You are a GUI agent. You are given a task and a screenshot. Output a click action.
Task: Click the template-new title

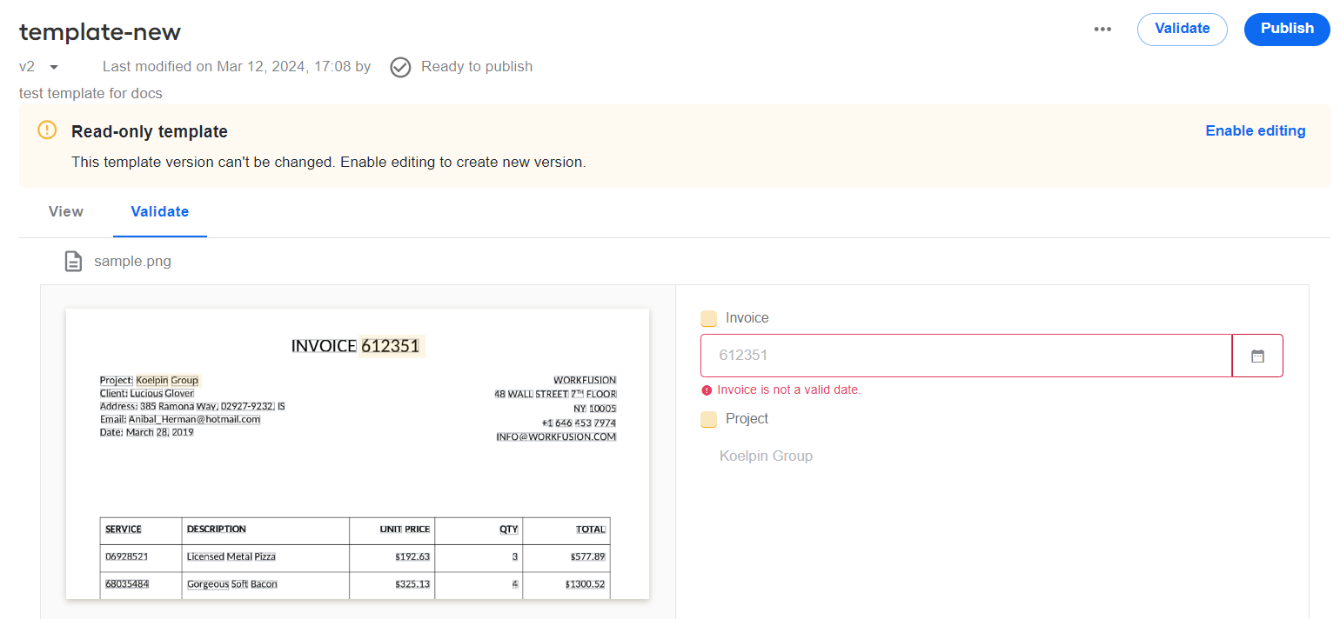pos(100,32)
